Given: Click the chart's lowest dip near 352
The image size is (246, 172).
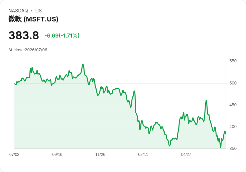Looking at the screenshot, I should pos(221,147).
